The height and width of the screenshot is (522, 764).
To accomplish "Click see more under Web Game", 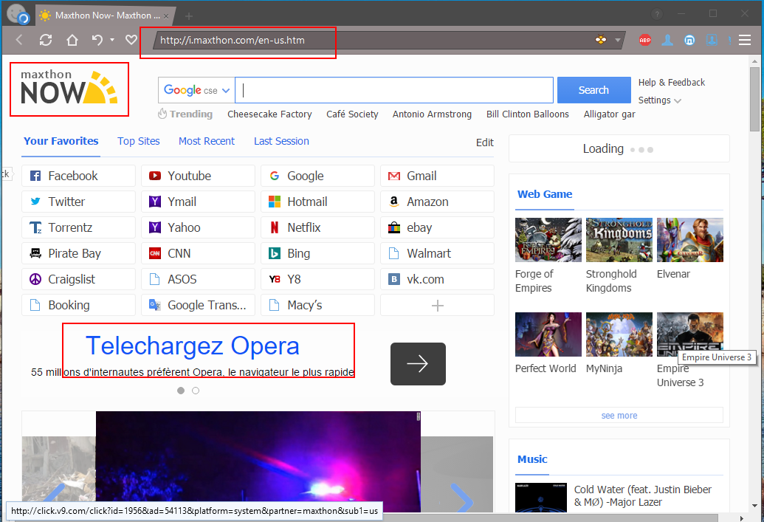I will point(619,415).
